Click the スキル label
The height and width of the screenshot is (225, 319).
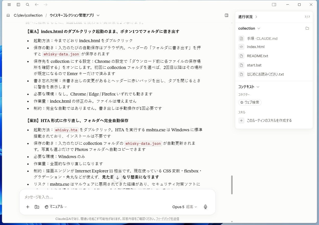click(242, 112)
